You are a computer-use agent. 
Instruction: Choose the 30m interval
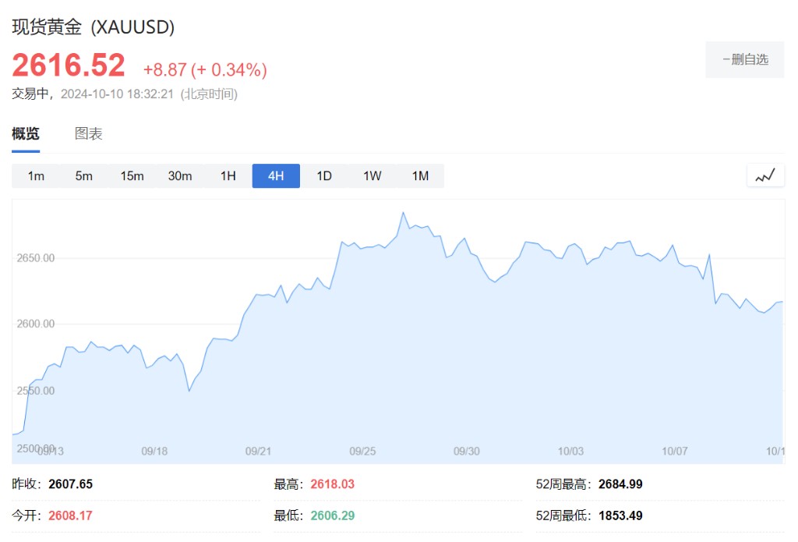(x=180, y=176)
